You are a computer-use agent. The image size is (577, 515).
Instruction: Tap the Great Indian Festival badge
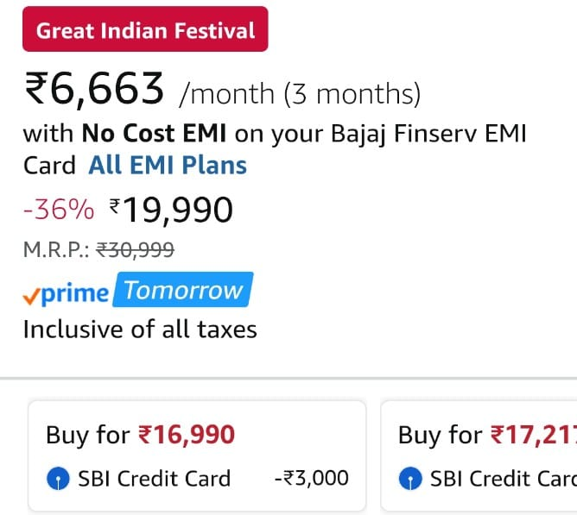(145, 31)
